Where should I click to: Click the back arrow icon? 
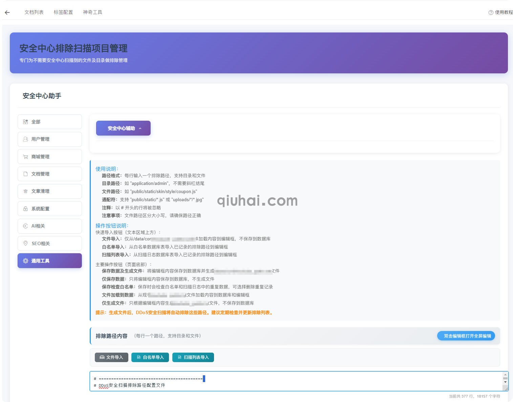pyautogui.click(x=7, y=13)
